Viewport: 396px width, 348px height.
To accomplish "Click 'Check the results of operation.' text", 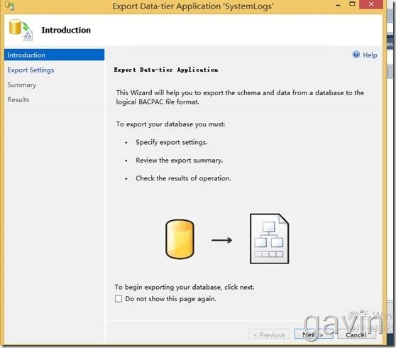I will (x=183, y=178).
